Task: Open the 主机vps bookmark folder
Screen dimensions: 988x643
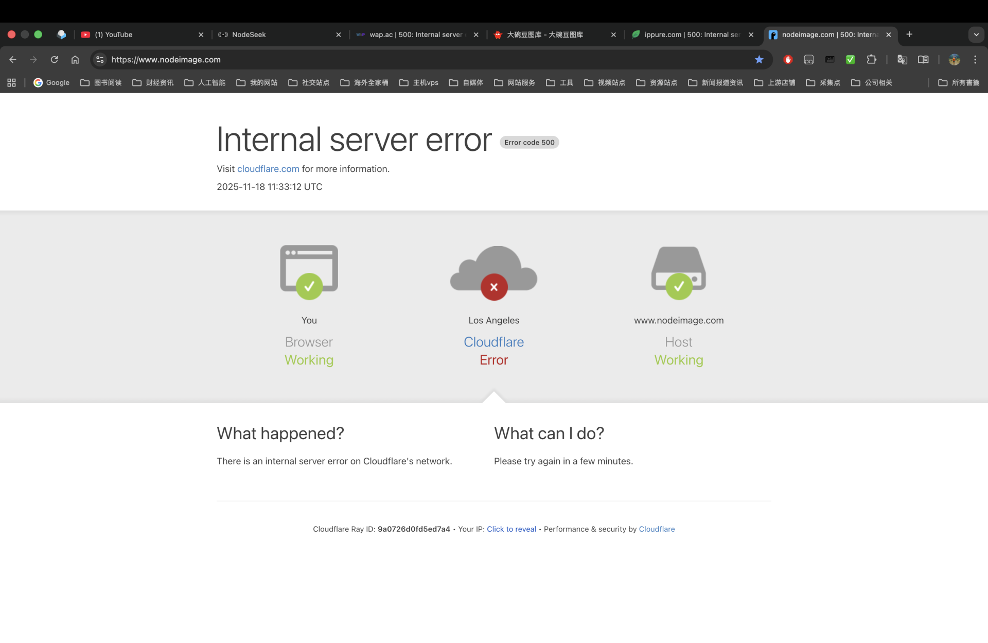Action: tap(419, 82)
